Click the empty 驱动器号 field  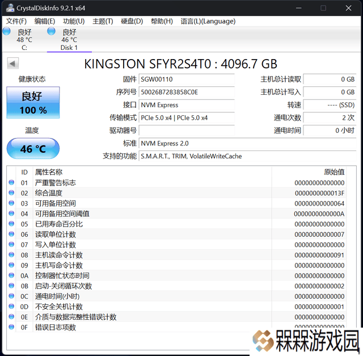pos(187,131)
